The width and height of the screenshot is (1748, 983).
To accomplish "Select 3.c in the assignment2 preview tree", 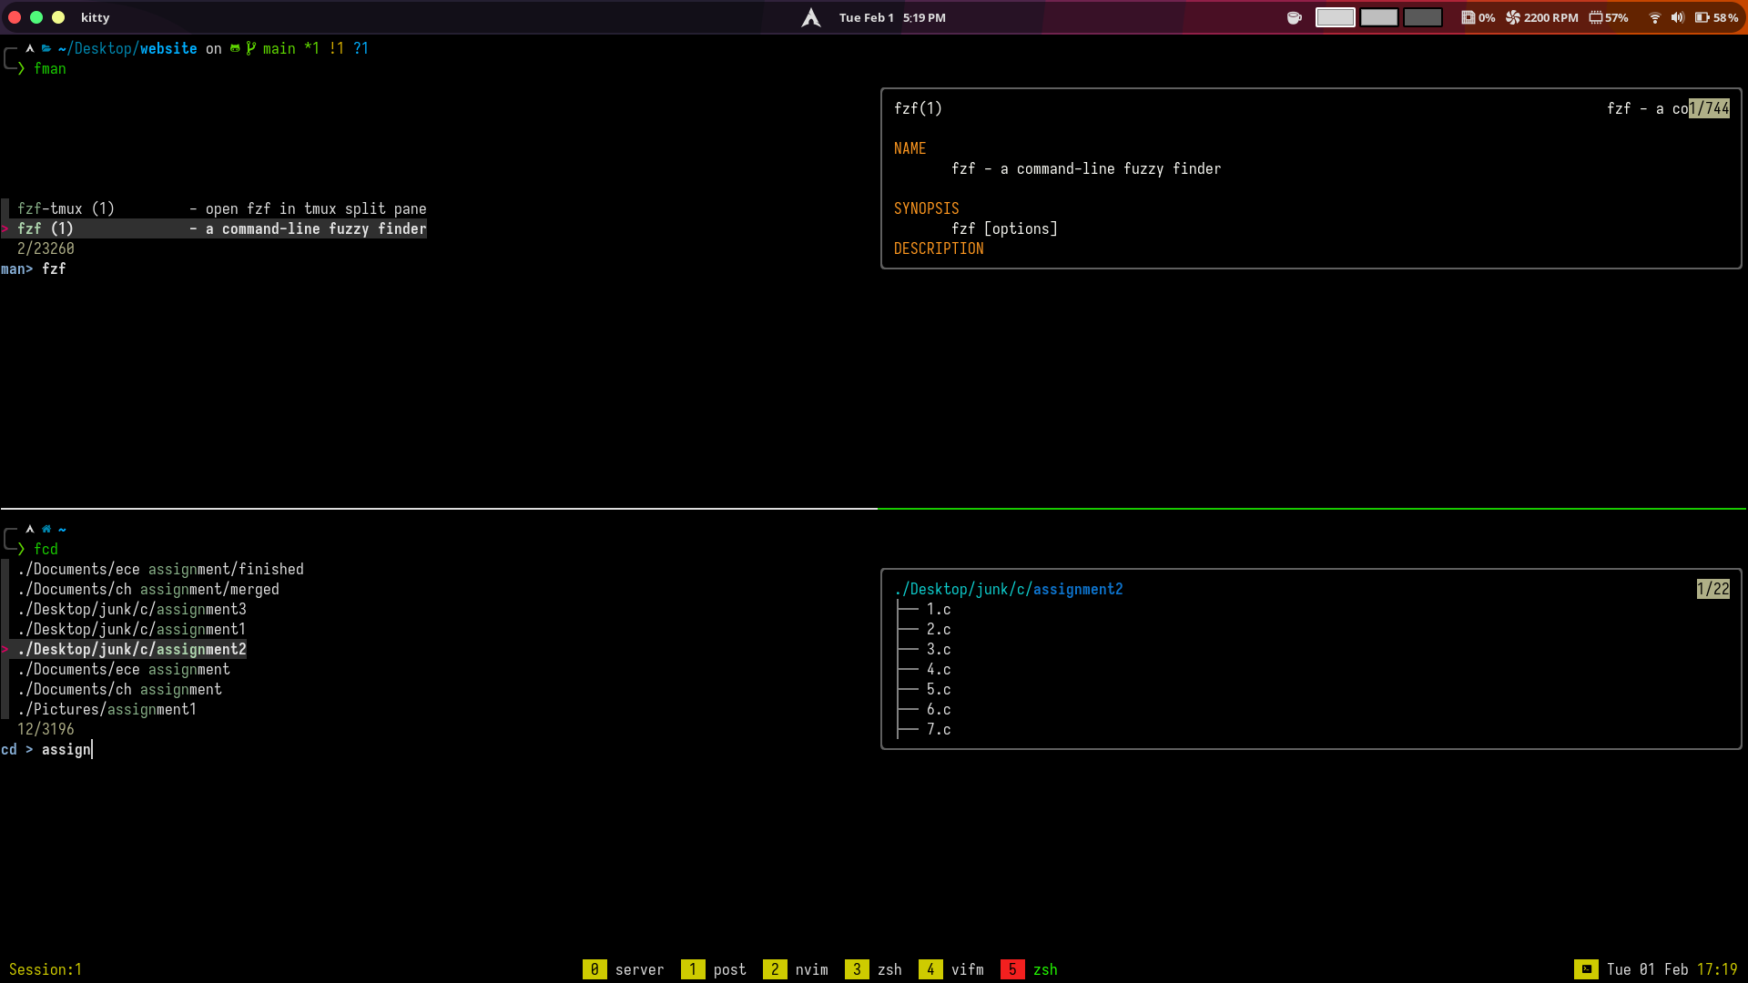I will tap(938, 649).
